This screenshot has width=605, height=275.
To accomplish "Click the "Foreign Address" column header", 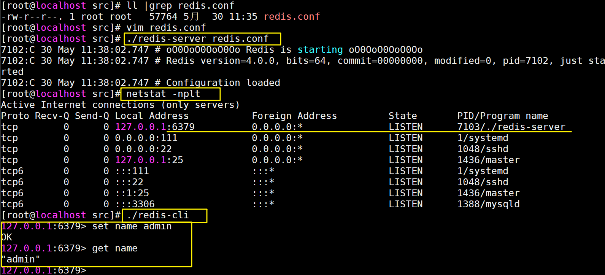I will pos(294,116).
